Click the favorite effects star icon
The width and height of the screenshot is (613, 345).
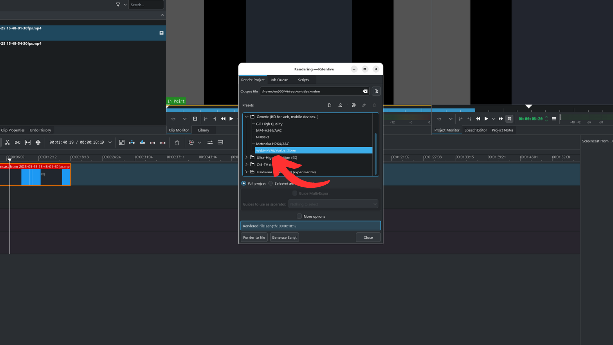coord(177,142)
